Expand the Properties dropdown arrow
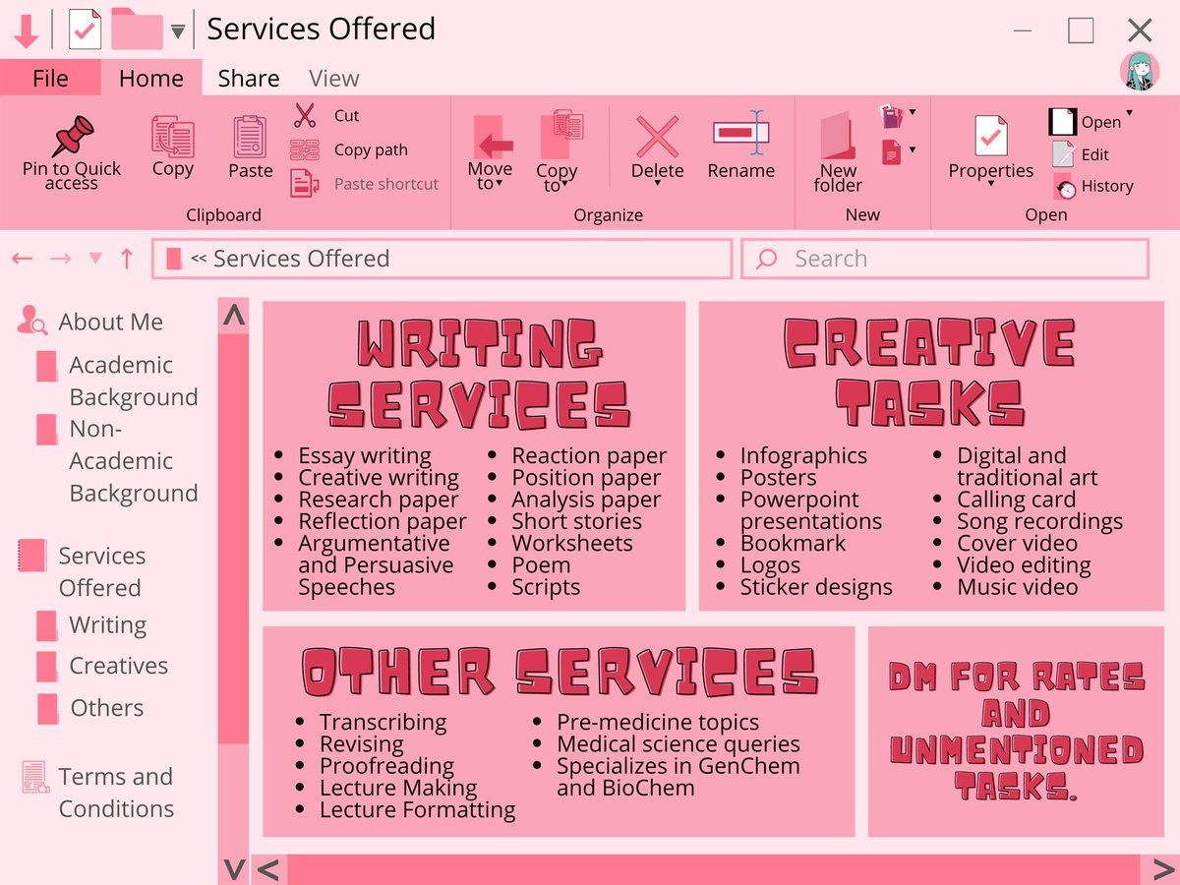The height and width of the screenshot is (885, 1180). tap(990, 185)
